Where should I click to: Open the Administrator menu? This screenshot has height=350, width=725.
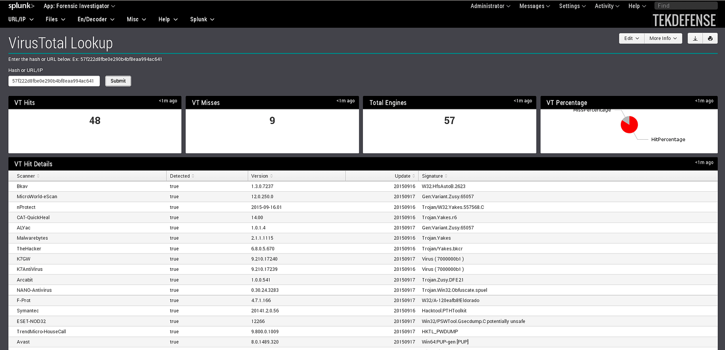pyautogui.click(x=490, y=6)
